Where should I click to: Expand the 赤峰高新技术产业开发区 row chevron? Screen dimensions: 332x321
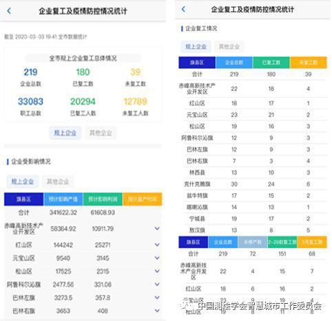(x=157, y=229)
